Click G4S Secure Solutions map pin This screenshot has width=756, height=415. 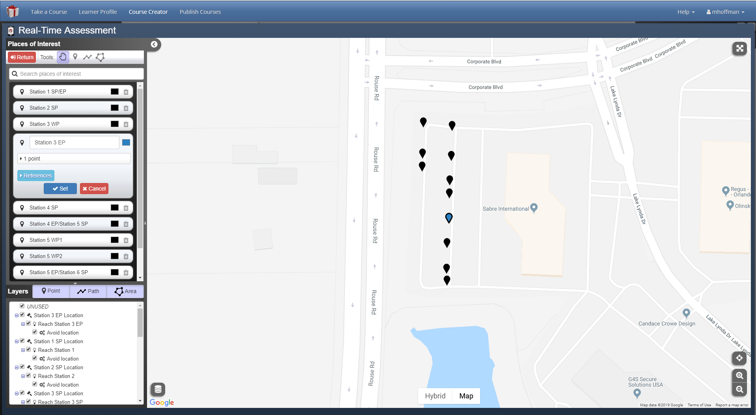[637, 393]
